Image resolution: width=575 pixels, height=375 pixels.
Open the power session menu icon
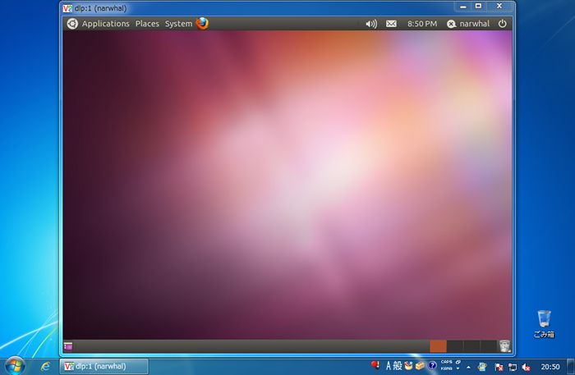click(503, 24)
